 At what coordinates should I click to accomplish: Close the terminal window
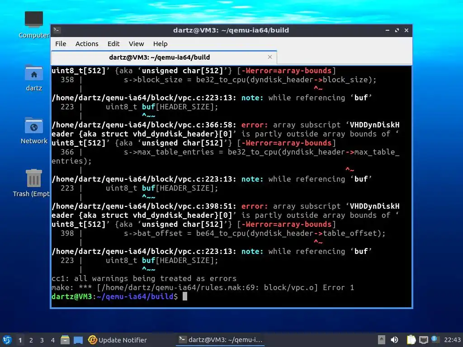pyautogui.click(x=406, y=30)
